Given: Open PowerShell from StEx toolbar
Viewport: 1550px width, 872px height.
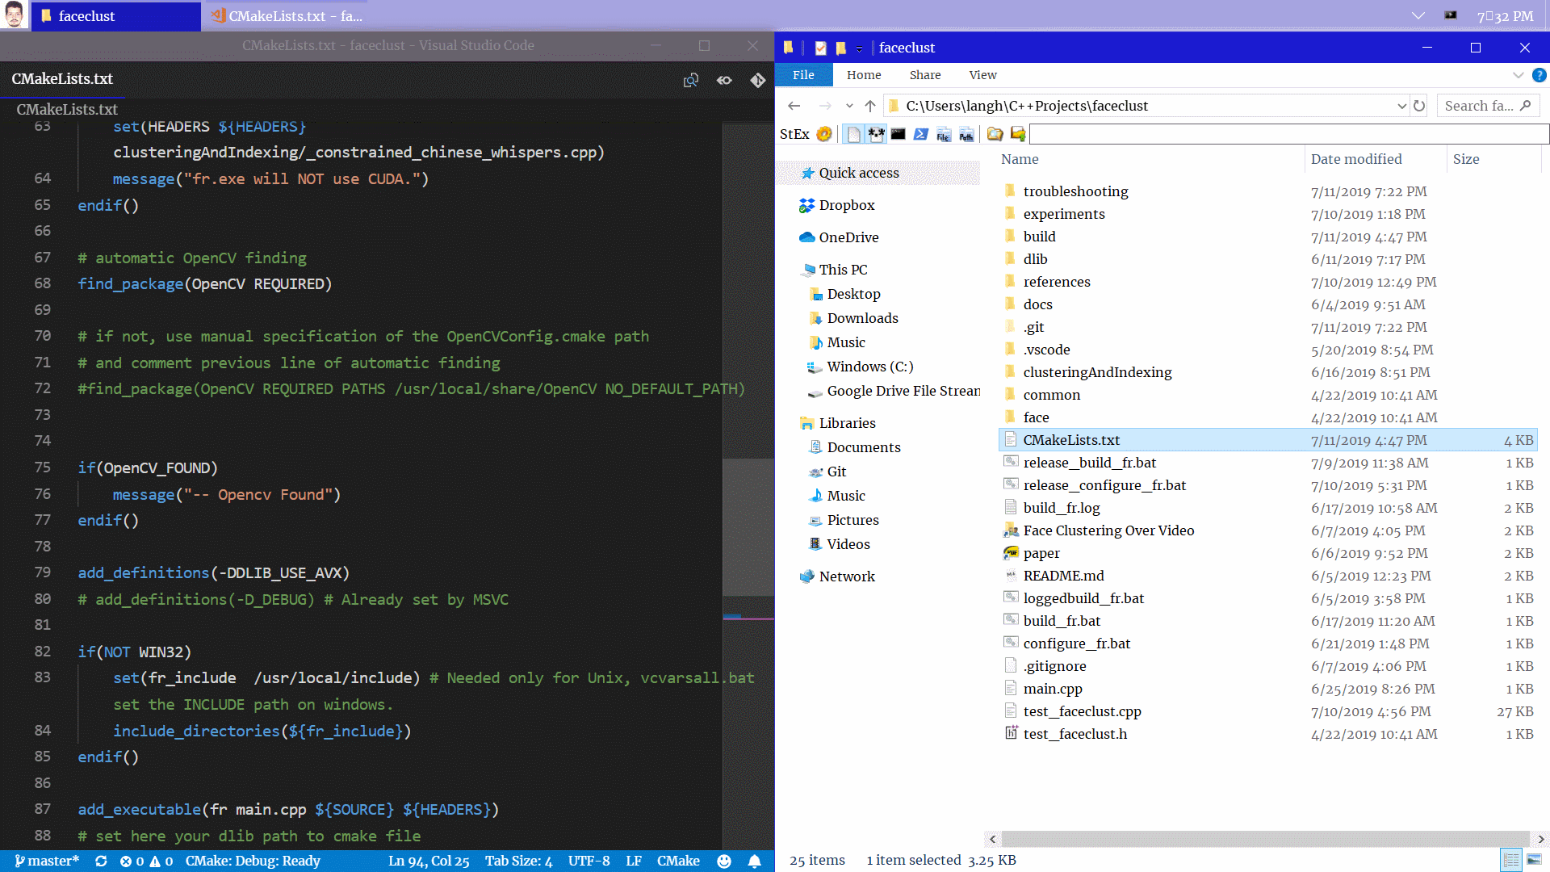Looking at the screenshot, I should pos(920,134).
